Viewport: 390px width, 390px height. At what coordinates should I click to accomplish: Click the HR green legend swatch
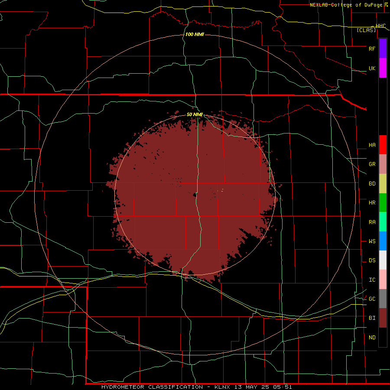coord(383,203)
